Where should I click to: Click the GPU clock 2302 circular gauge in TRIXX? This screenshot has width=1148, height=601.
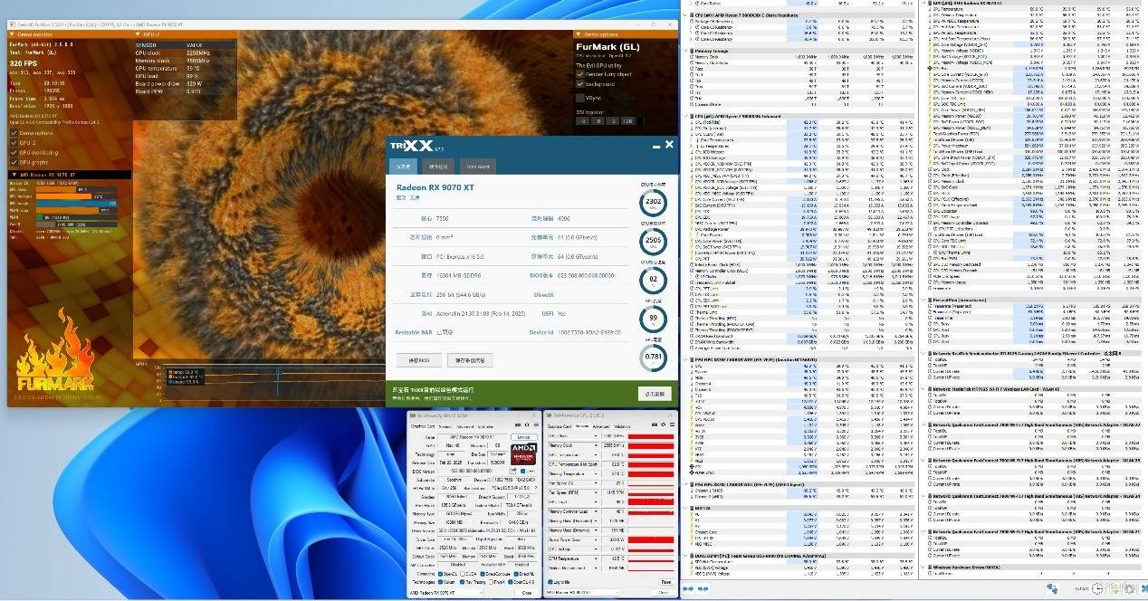(653, 203)
